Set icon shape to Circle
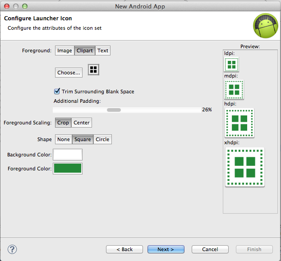Image resolution: width=281 pixels, height=261 pixels. tap(102, 139)
